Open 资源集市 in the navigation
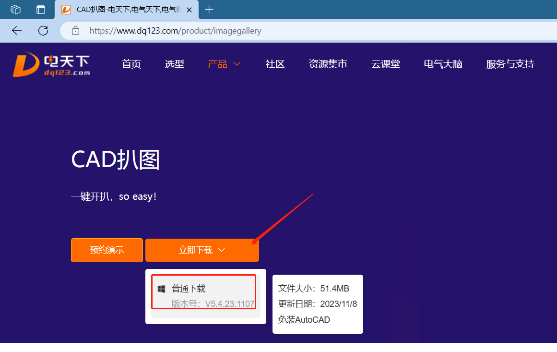Viewport: 557px width, 352px height. click(x=328, y=64)
